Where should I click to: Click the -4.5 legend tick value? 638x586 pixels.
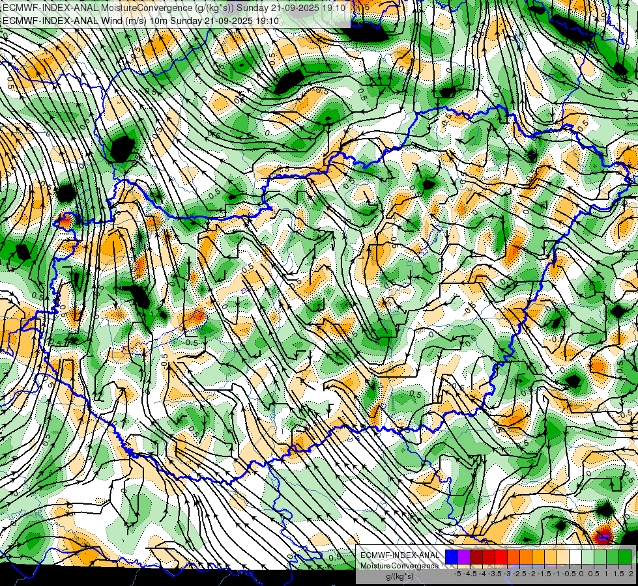tap(470, 574)
